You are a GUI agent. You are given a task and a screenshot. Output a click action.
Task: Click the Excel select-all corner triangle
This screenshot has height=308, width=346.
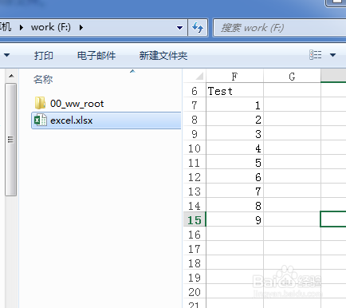tap(200, 77)
